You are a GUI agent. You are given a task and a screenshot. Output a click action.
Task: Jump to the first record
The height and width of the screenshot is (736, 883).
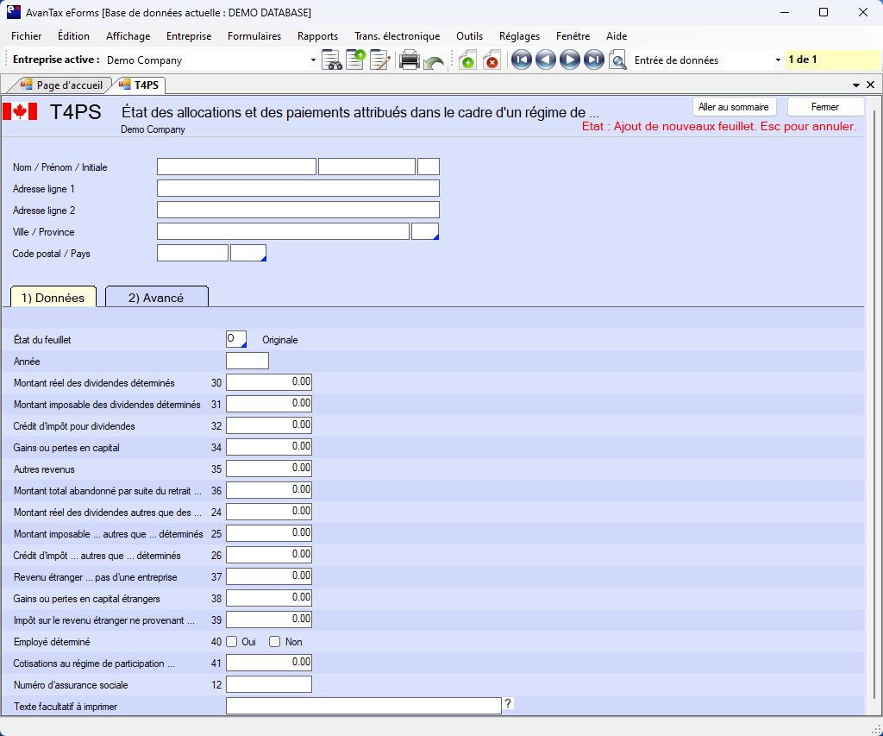(x=521, y=60)
